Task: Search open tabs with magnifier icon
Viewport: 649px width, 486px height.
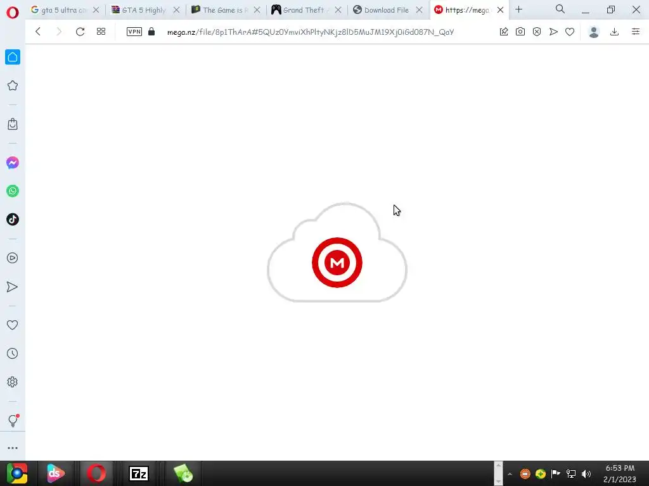Action: tap(560, 9)
